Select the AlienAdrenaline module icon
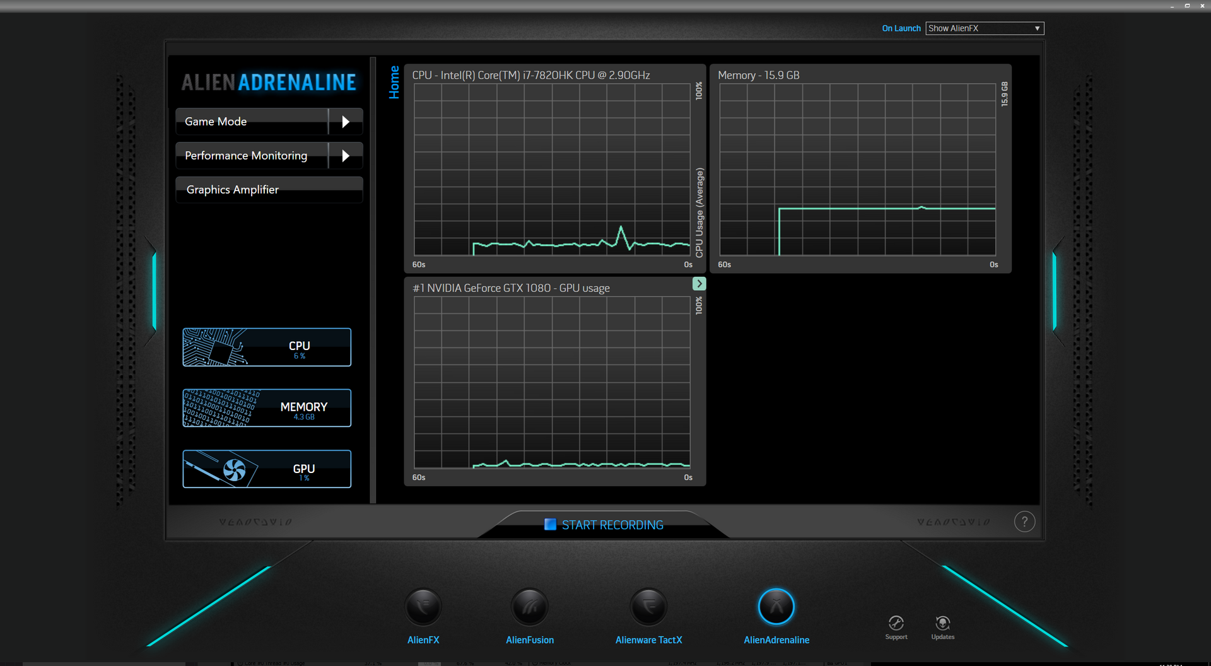1211x666 pixels. 776,607
